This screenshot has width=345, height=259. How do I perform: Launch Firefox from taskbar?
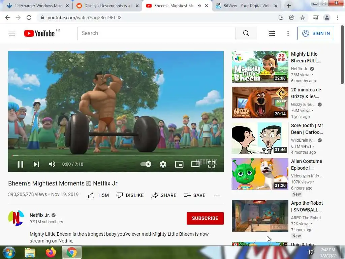(x=51, y=252)
